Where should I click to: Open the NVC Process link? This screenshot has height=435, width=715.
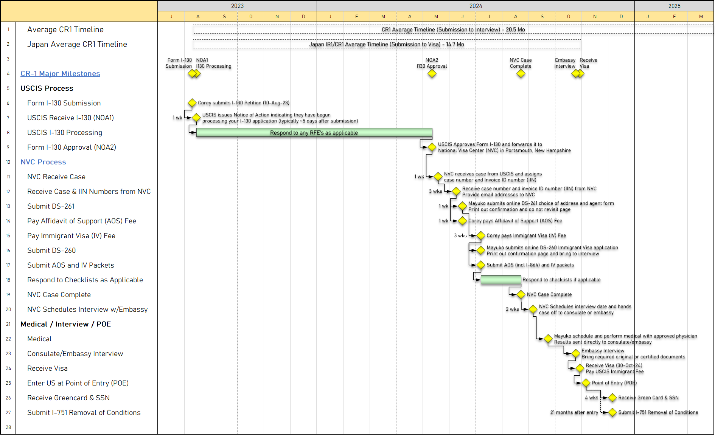click(x=43, y=162)
